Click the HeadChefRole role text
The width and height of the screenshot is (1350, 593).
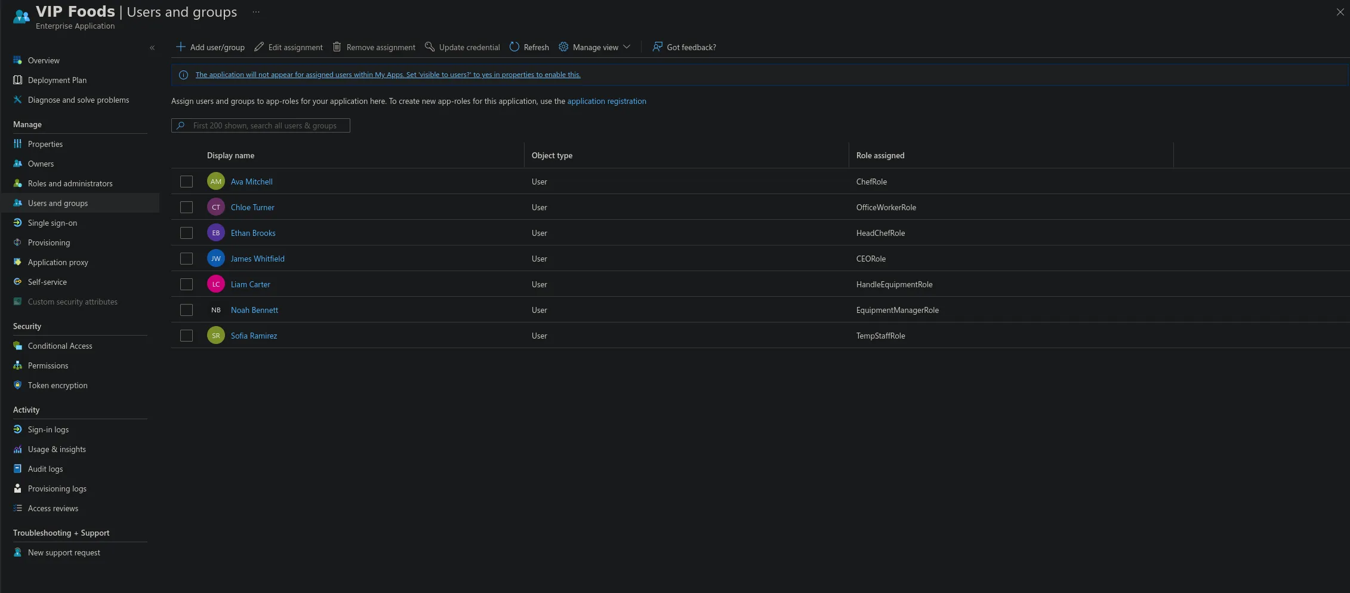[x=880, y=233]
